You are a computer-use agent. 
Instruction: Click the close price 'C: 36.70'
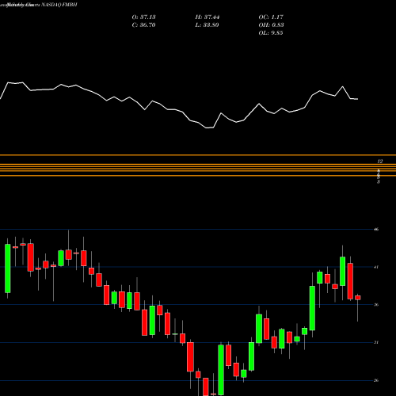click(143, 25)
